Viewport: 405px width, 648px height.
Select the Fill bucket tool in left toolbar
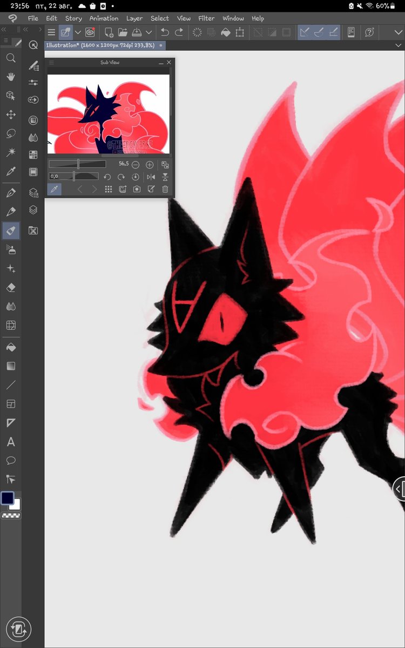pyautogui.click(x=10, y=347)
